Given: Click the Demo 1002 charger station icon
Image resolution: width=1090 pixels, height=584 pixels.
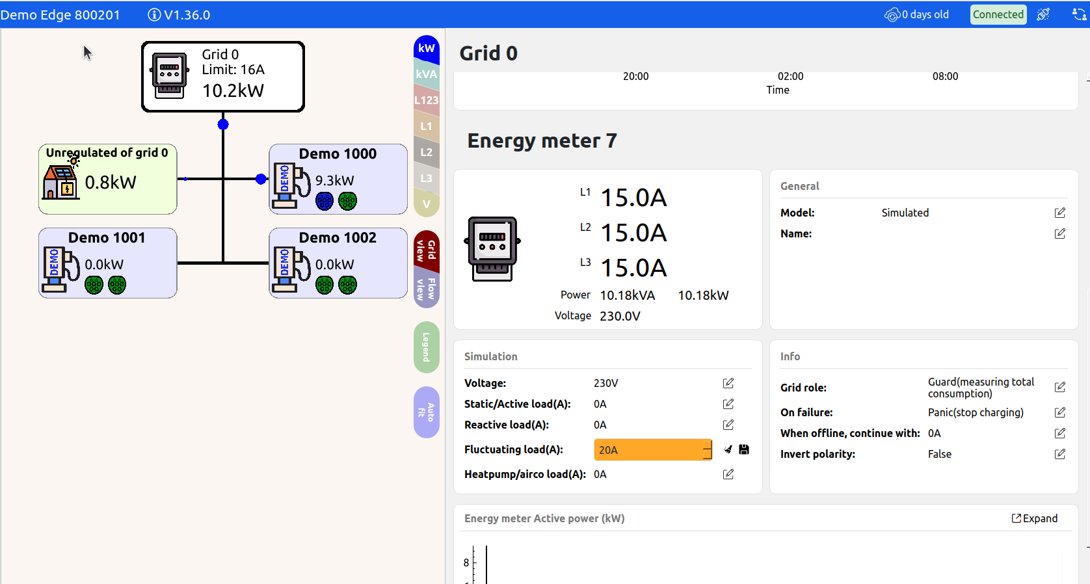Looking at the screenshot, I should point(291,270).
